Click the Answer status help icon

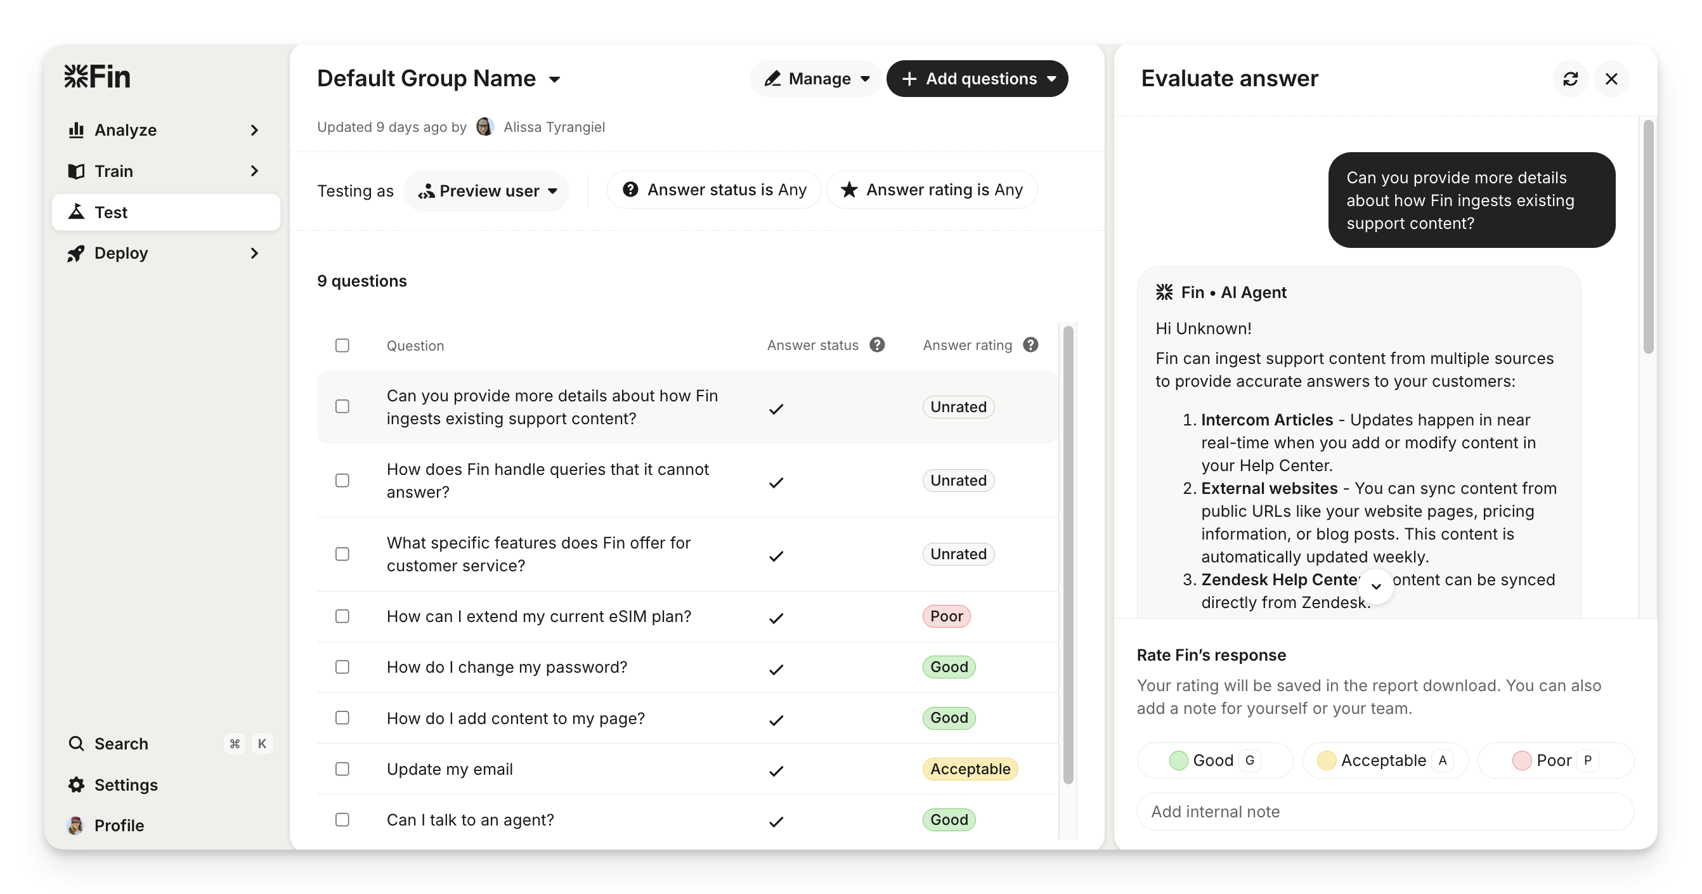[877, 345]
